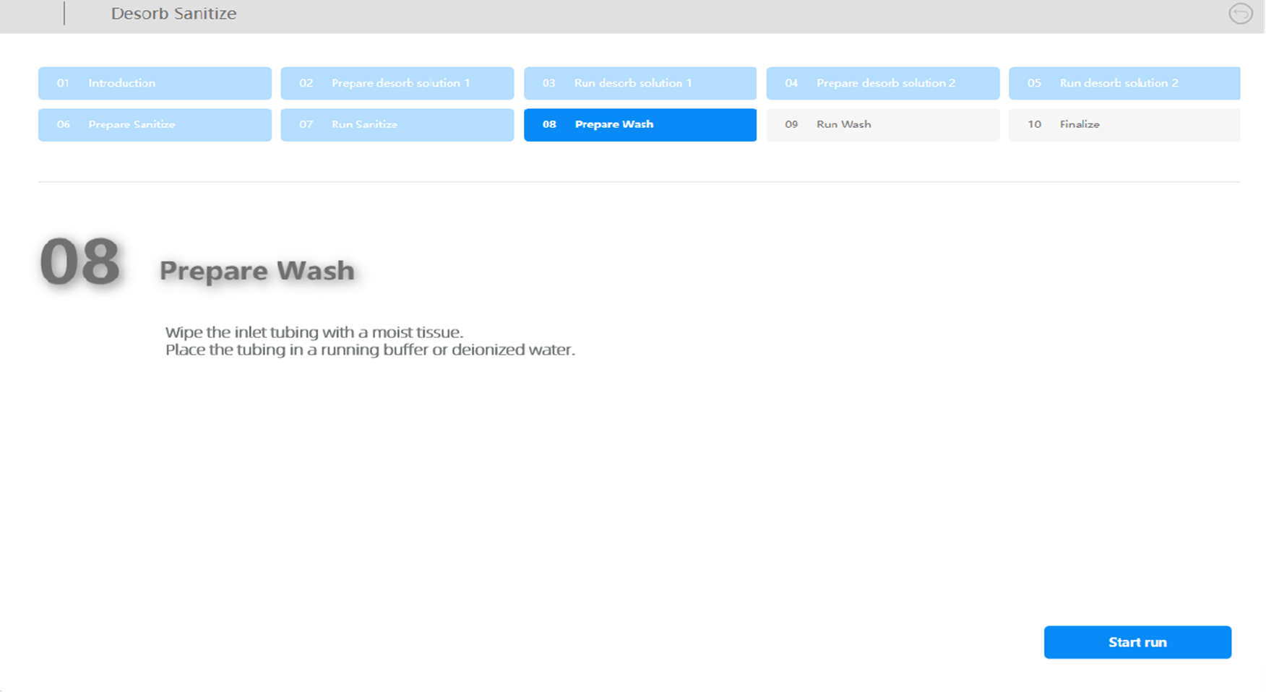Click the Prepare Wash heading
This screenshot has width=1266, height=692.
coord(257,271)
